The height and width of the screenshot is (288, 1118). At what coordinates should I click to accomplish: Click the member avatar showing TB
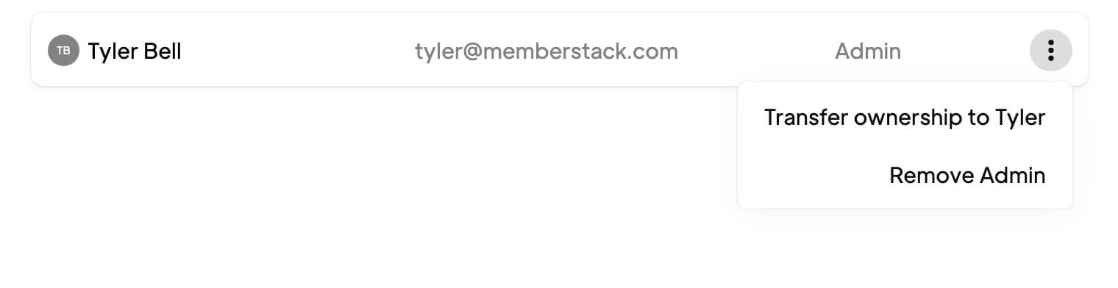63,51
